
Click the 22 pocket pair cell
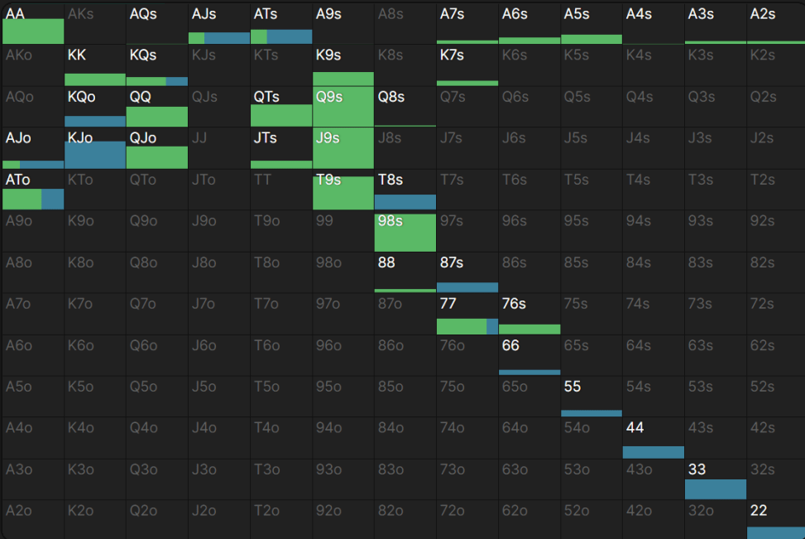point(776,519)
